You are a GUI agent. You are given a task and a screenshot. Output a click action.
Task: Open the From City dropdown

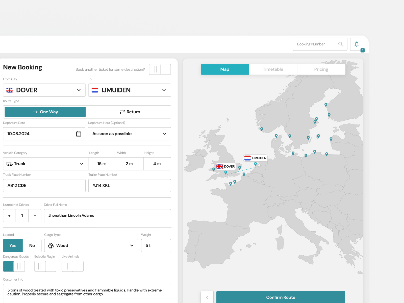(44, 90)
